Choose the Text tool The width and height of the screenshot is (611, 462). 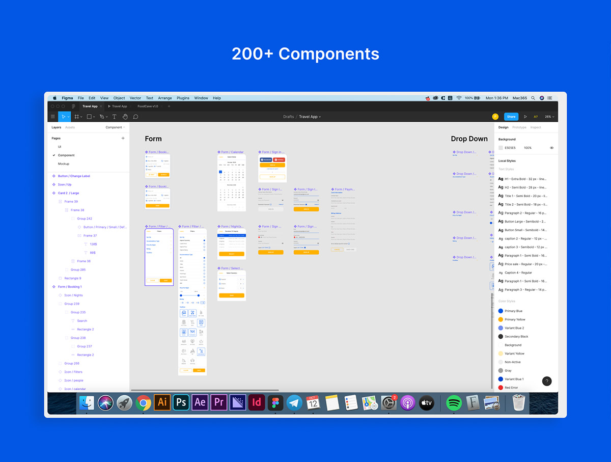click(x=114, y=117)
